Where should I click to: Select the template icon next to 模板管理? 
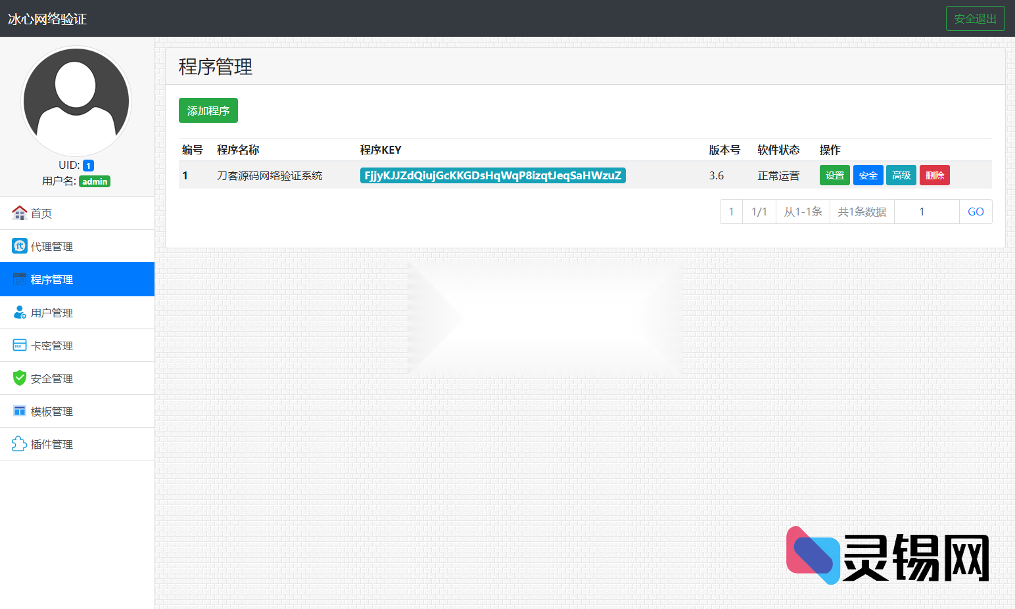[20, 411]
